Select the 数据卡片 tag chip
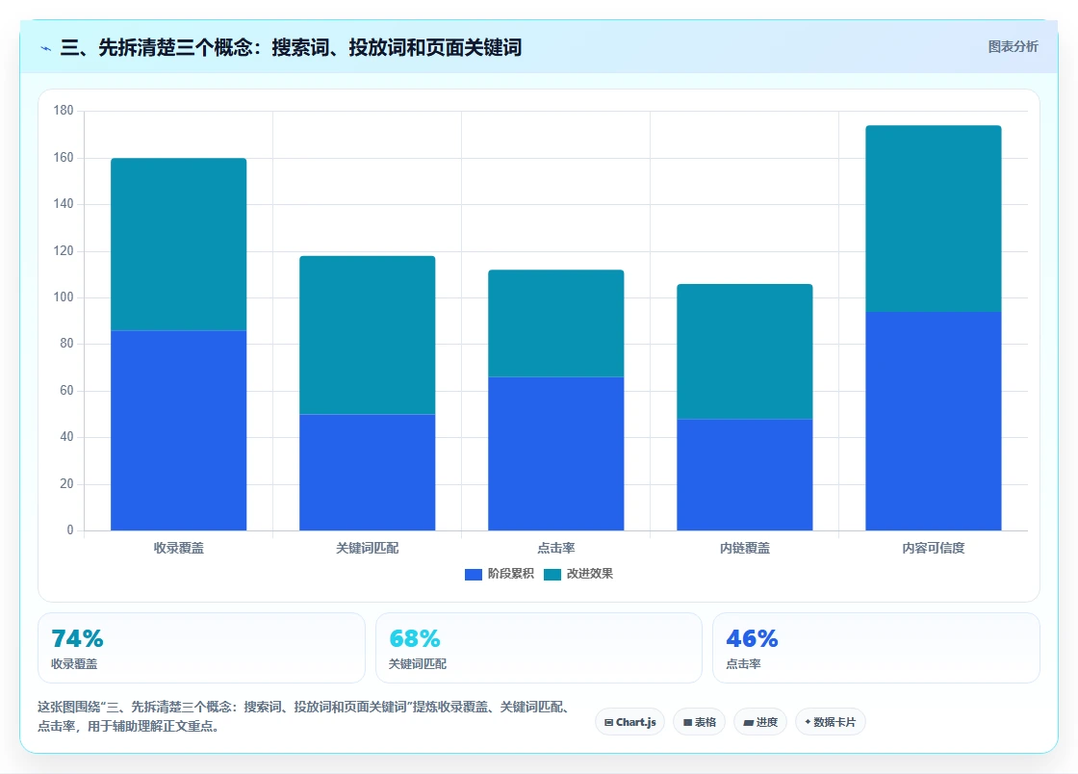1078x774 pixels. click(x=830, y=722)
